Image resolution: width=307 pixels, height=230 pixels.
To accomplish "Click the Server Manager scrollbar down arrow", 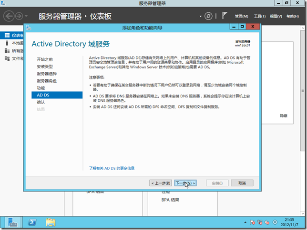I will click(303, 214).
